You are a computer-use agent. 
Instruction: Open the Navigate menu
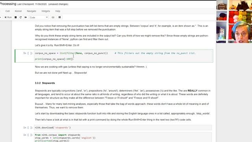31,11
